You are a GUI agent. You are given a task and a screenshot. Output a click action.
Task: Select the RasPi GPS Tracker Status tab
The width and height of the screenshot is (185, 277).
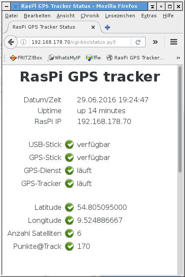54,27
